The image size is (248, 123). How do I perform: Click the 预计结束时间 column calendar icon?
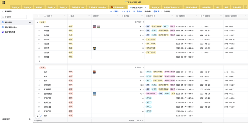(x=226, y=16)
